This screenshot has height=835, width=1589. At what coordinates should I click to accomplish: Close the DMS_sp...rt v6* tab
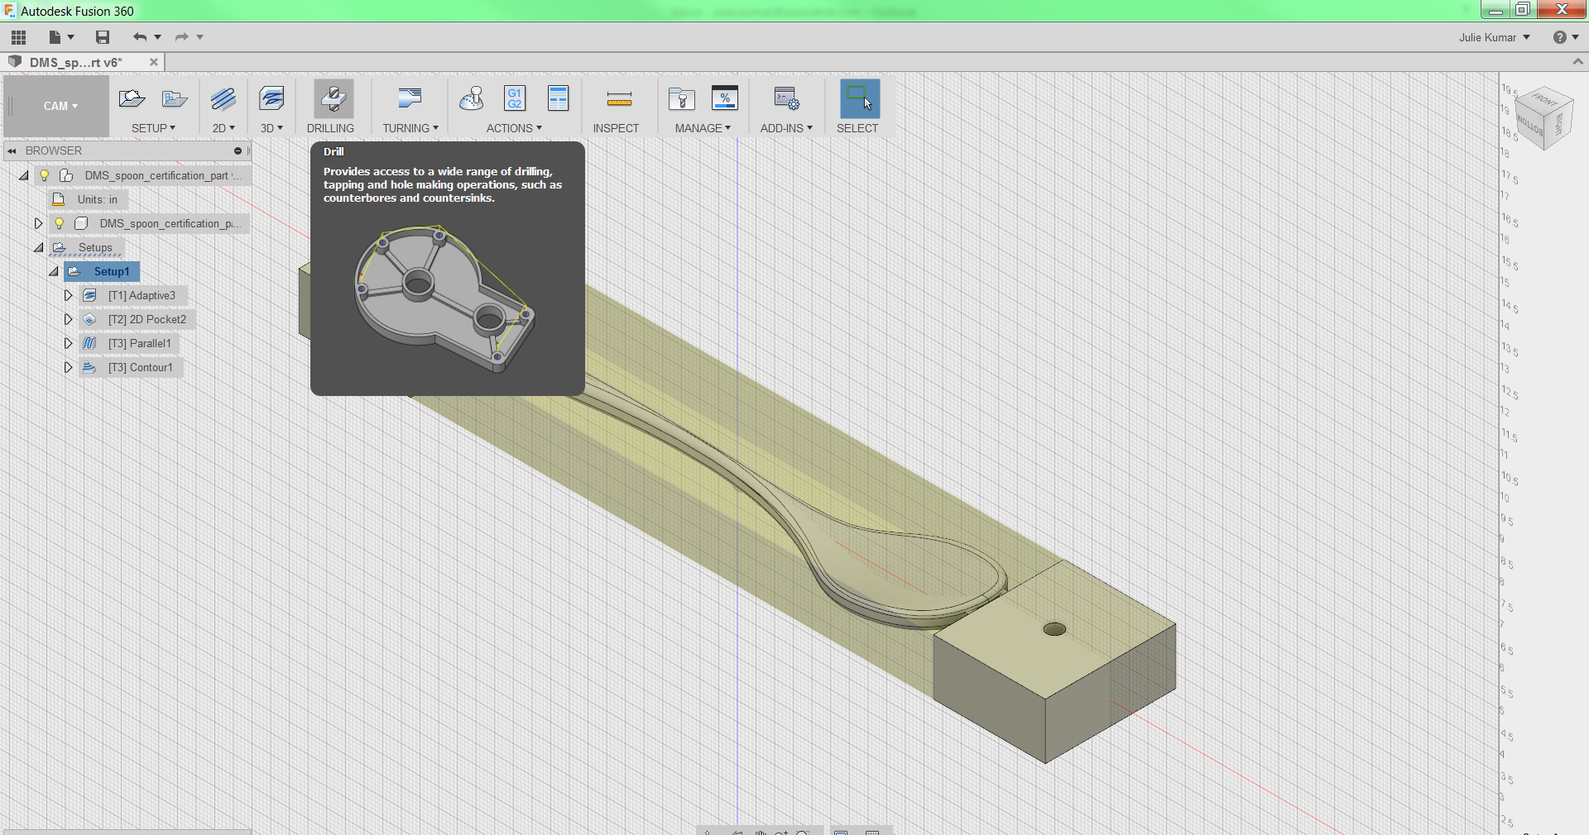pyautogui.click(x=153, y=62)
